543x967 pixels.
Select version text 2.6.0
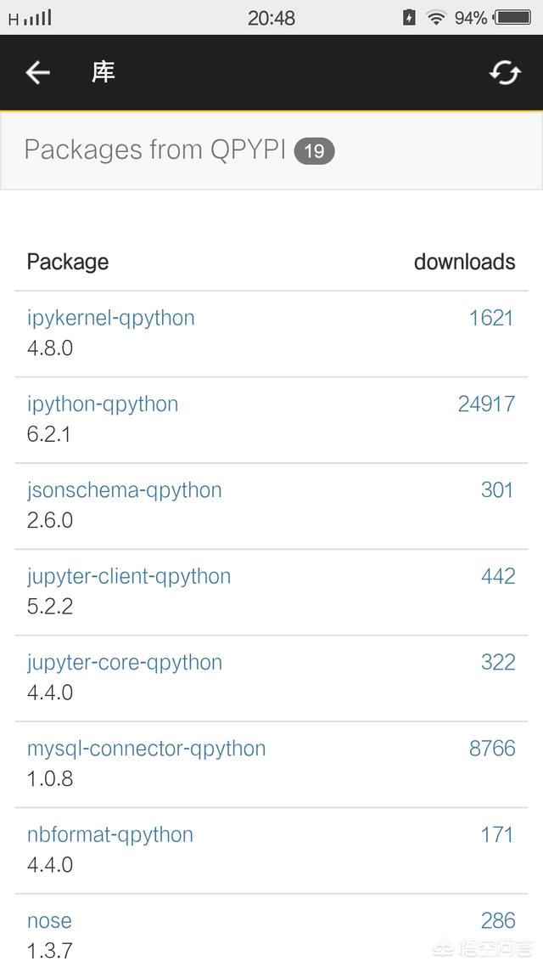click(x=50, y=521)
